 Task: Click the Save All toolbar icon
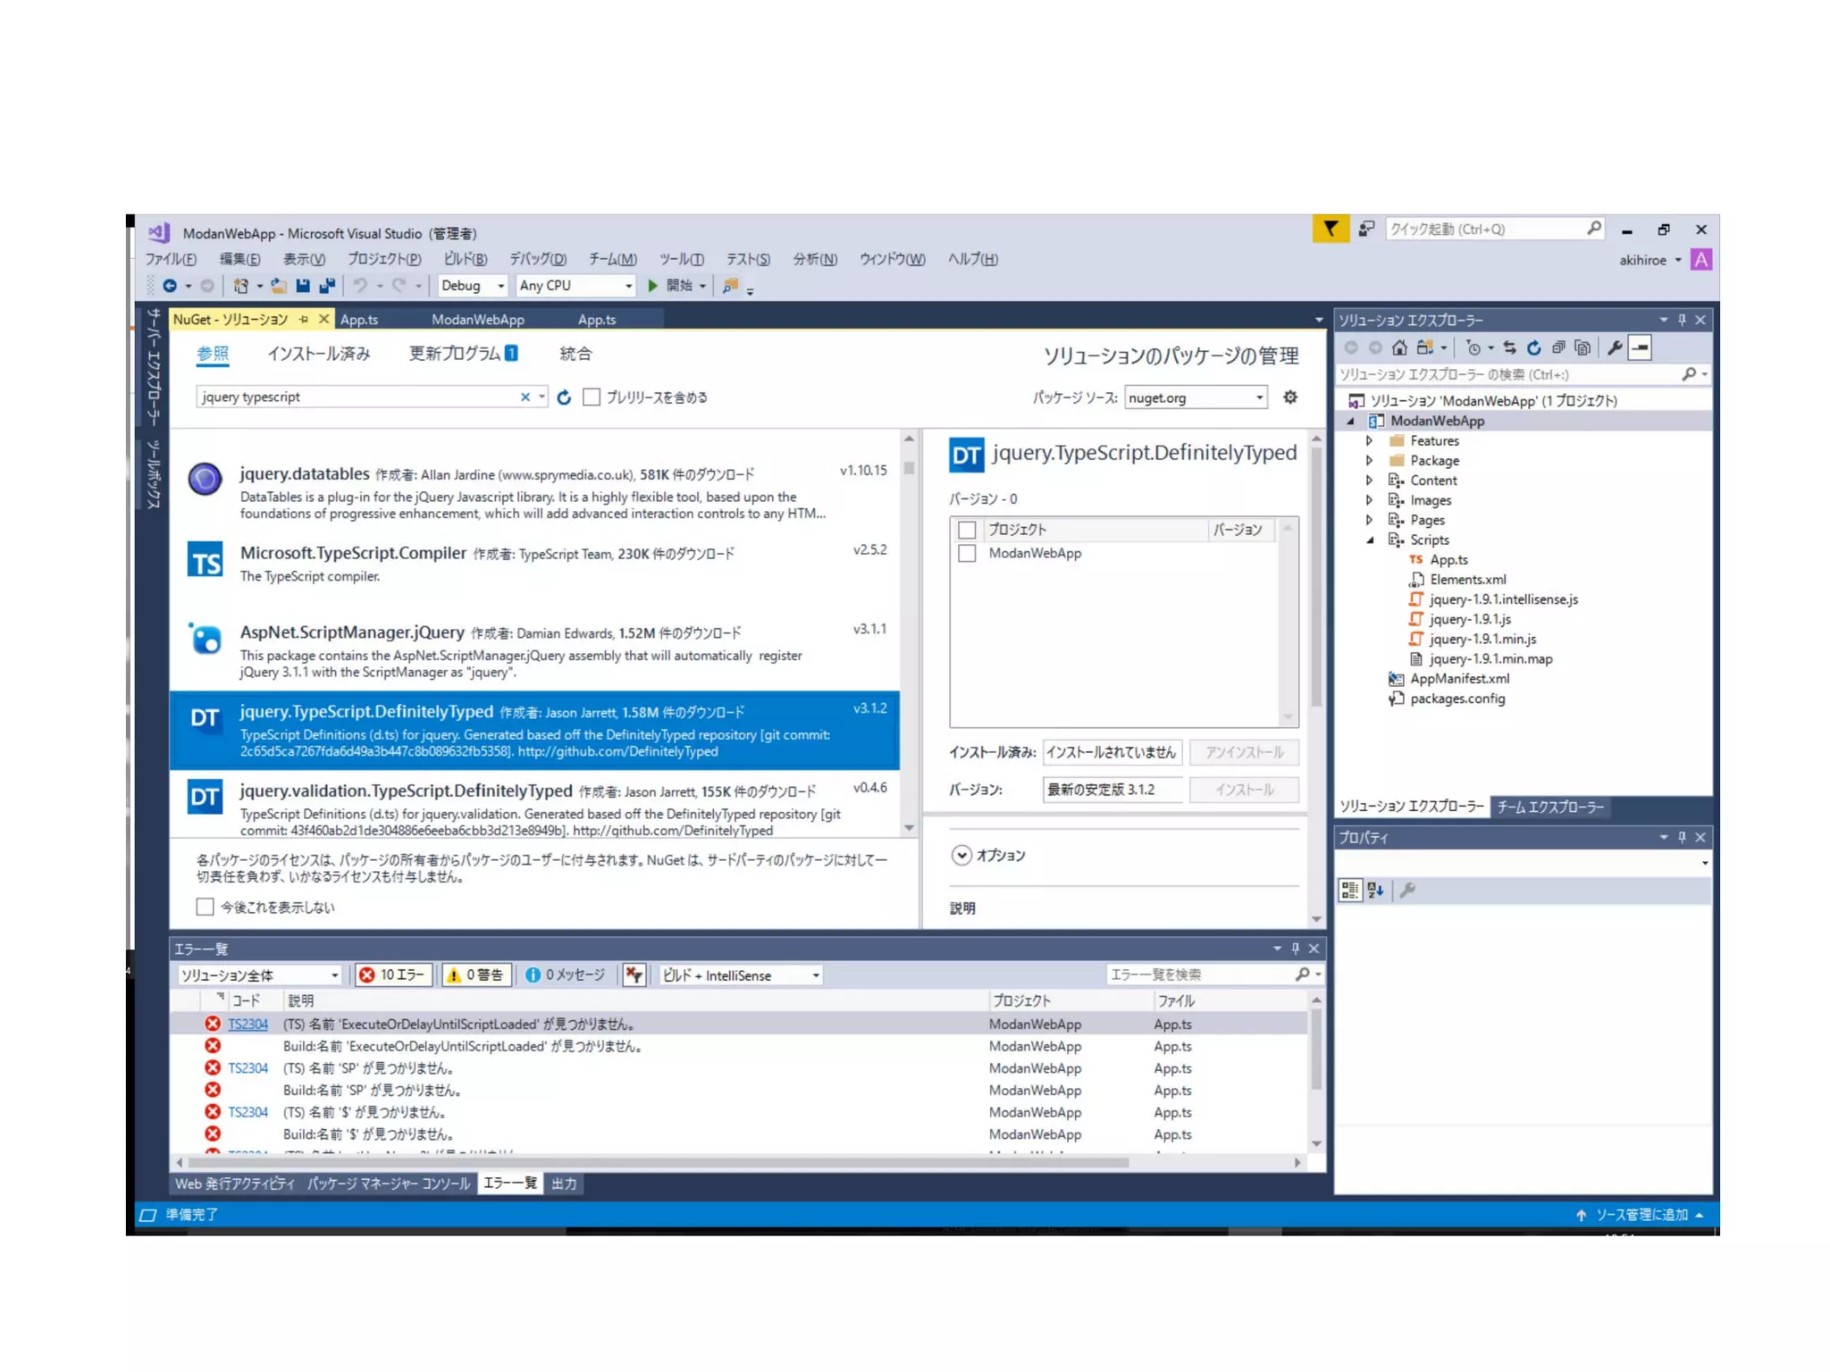327,286
